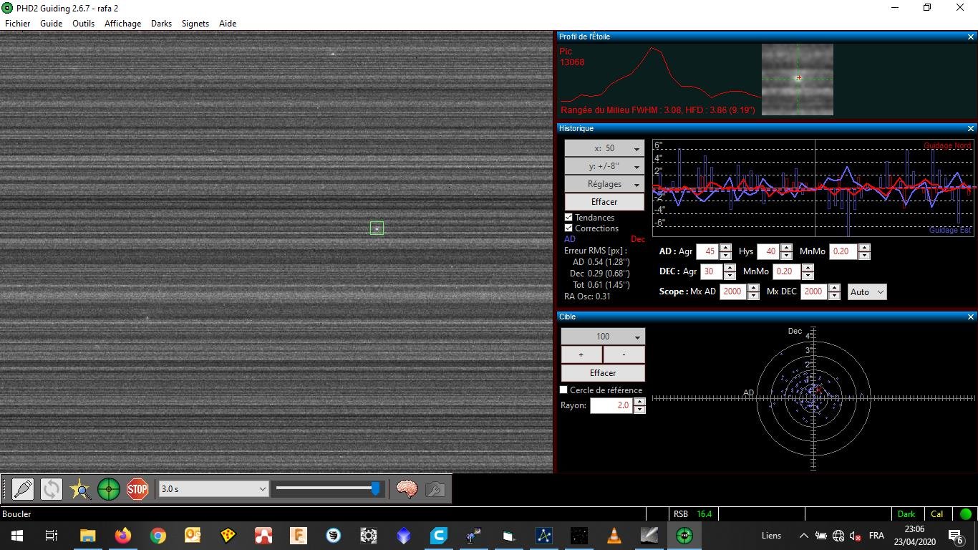The image size is (978, 550).
Task: Open the network icon in the system tray
Action: pos(838,536)
